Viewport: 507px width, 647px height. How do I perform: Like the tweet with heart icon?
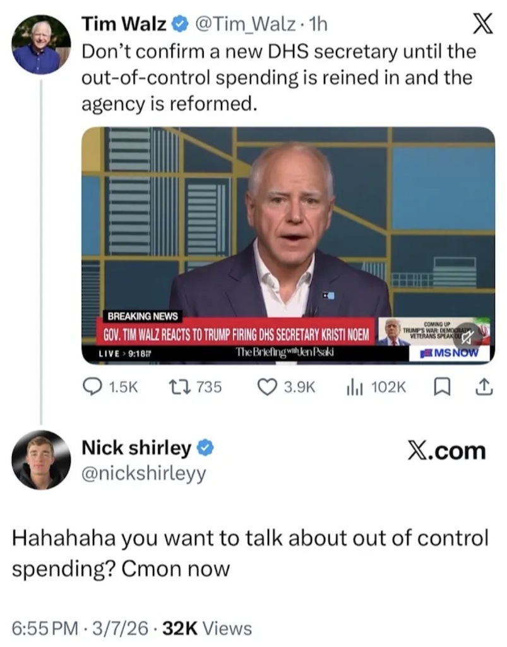point(267,387)
